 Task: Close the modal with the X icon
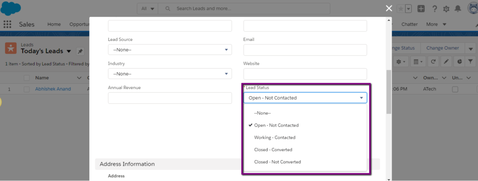tap(389, 8)
